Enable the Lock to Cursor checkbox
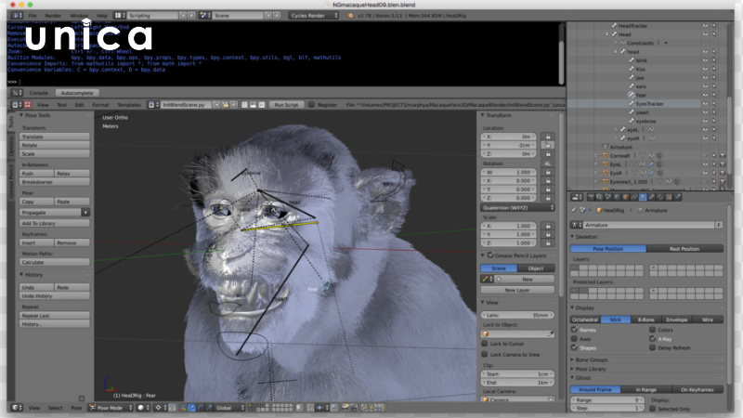Screen dimensions: 743x418 484,344
